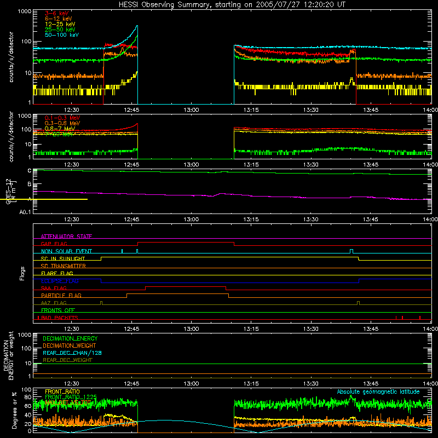Click the 'counts/s/detector' axis label of MeV panel
438x438 pixels.
tap(11, 136)
